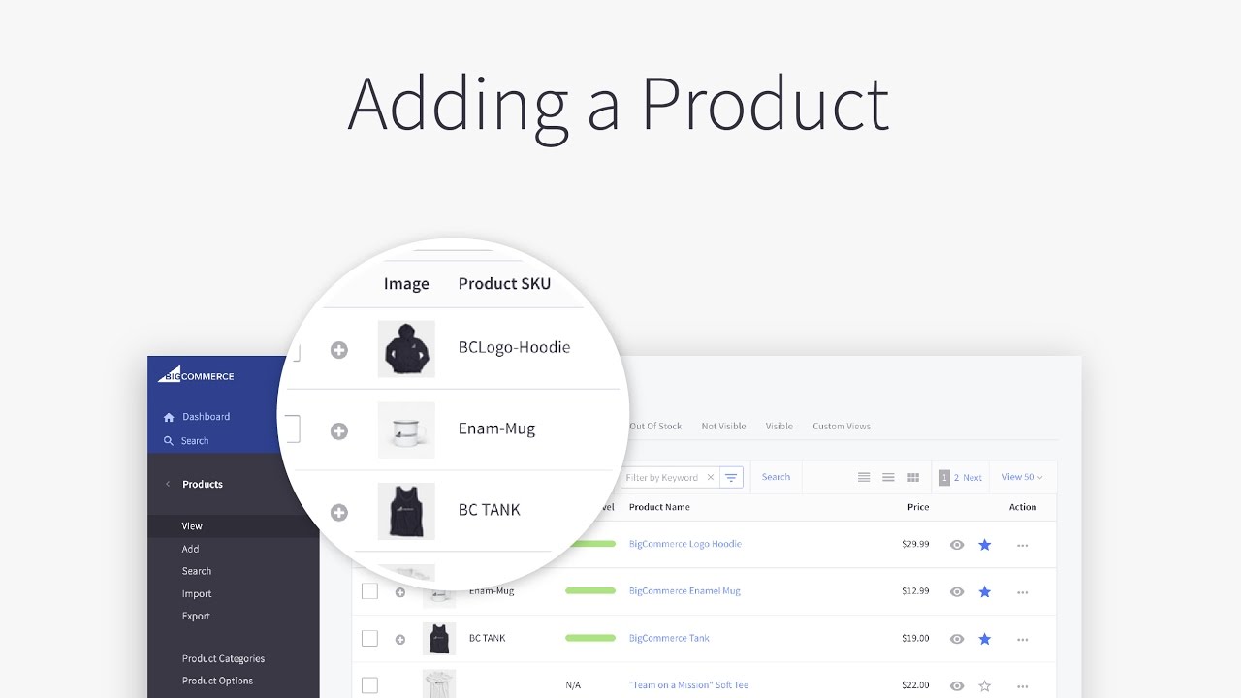Click the star for BigCommerce Enamel Mug
This screenshot has width=1241, height=698.
pyautogui.click(x=985, y=591)
